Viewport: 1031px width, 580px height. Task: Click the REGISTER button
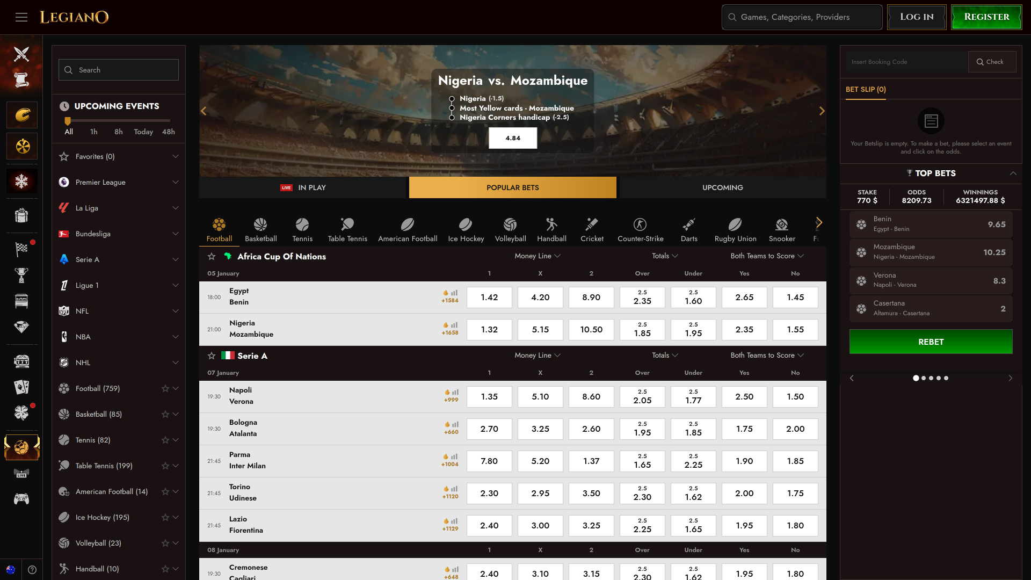pyautogui.click(x=986, y=17)
